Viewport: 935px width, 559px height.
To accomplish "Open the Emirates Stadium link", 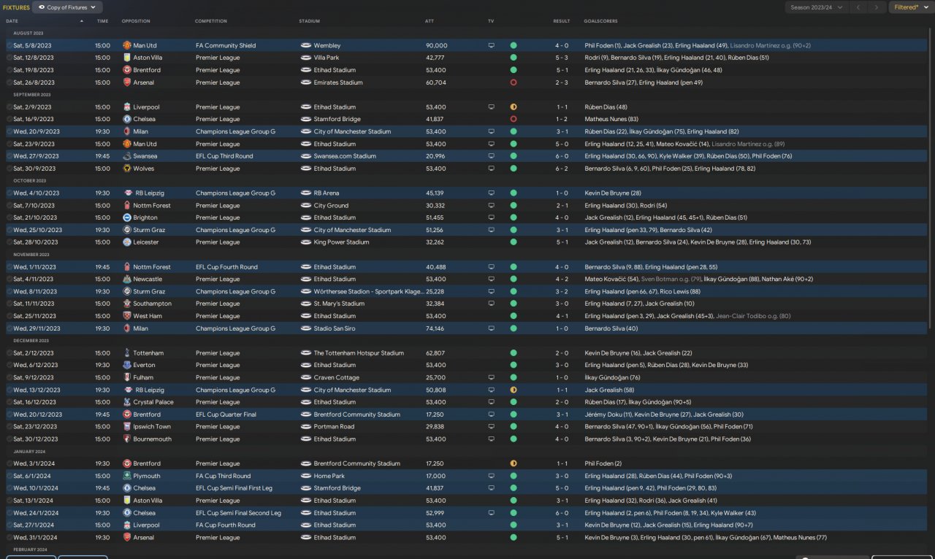I will coord(338,82).
